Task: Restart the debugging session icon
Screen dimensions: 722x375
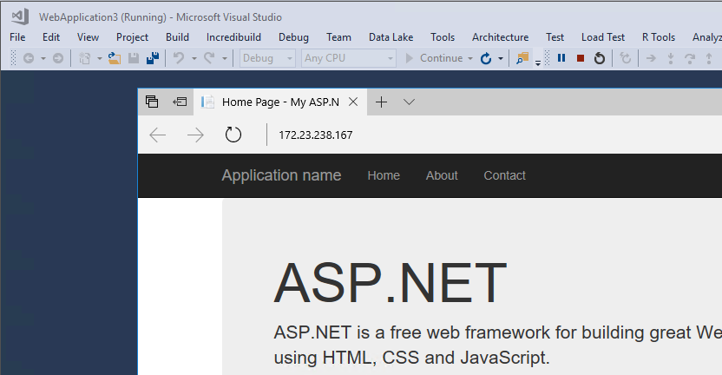Action: [x=600, y=58]
